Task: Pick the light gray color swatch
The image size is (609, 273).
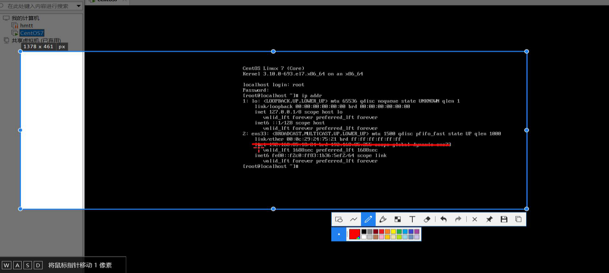Action: click(370, 237)
